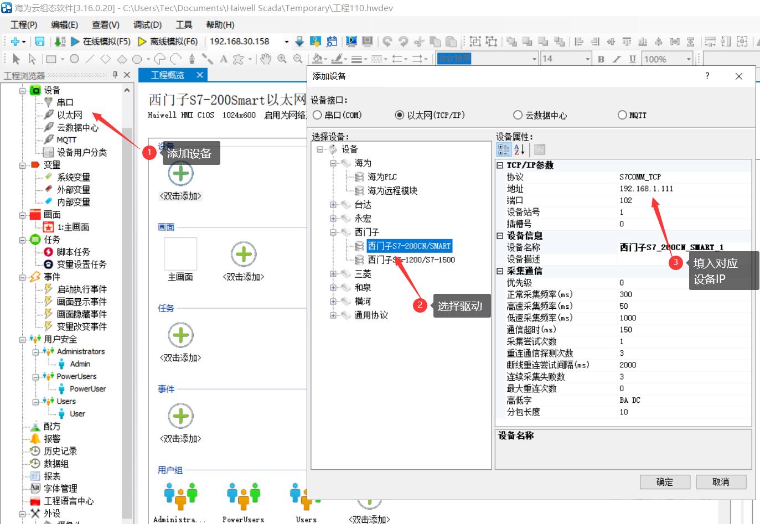Open the font name dropdown
The width and height of the screenshot is (760, 524).
[534, 59]
